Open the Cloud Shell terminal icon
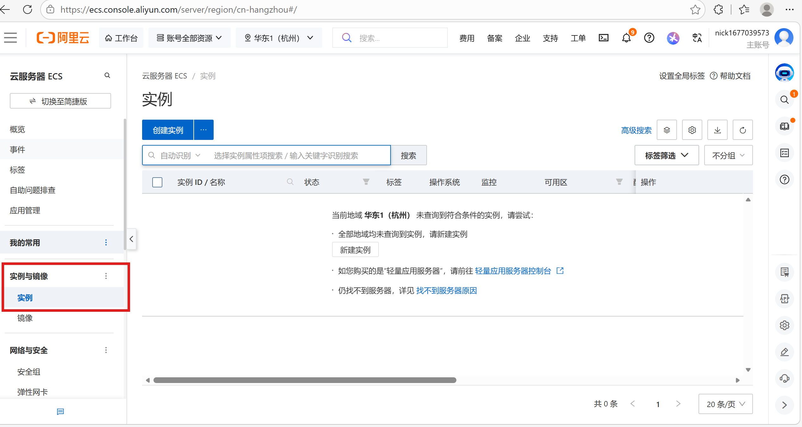The image size is (802, 427). tap(603, 38)
